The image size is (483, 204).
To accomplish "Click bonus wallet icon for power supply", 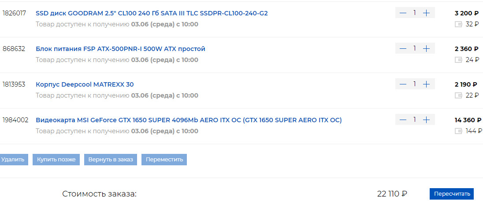I will 458,60.
